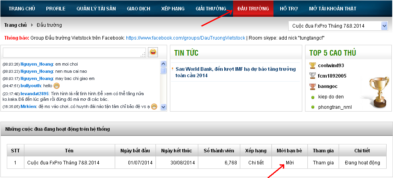This screenshot has width=393, height=178.
Task: Click the chat scrollbar thumb
Action: [x=163, y=70]
